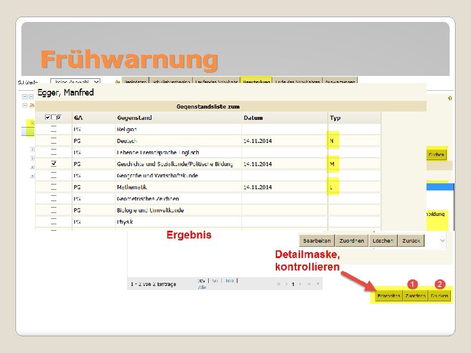Show 25 entries per page
This screenshot has width=471, height=353.
[x=201, y=281]
